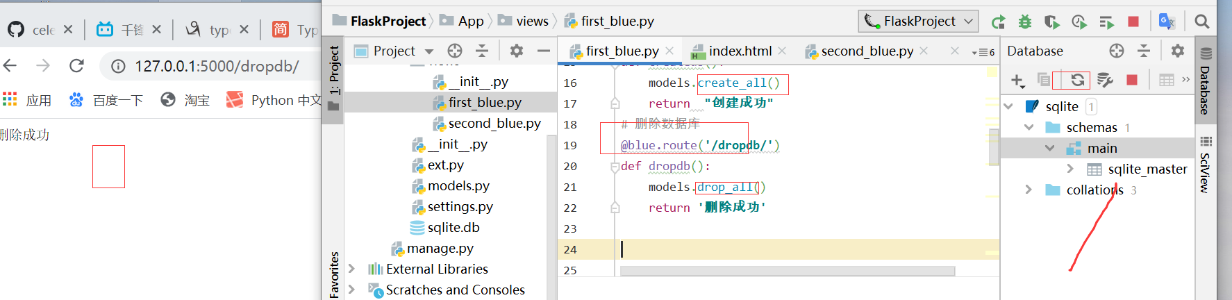1232x300 pixels.
Task: Open the 淘宝 bookmark
Action: [x=185, y=100]
